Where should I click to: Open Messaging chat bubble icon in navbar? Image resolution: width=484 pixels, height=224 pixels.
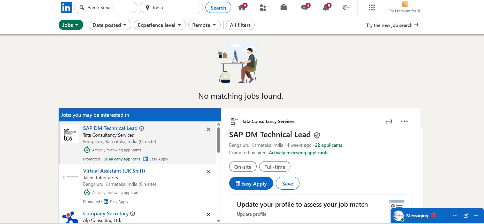(304, 7)
